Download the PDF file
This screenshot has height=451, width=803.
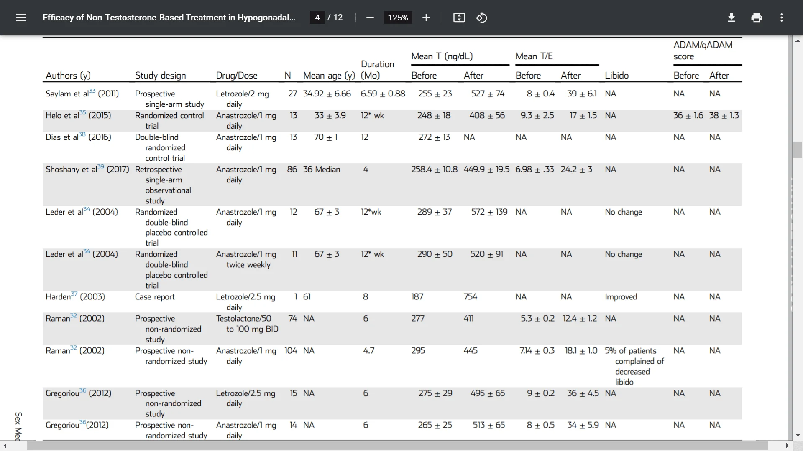pyautogui.click(x=731, y=18)
